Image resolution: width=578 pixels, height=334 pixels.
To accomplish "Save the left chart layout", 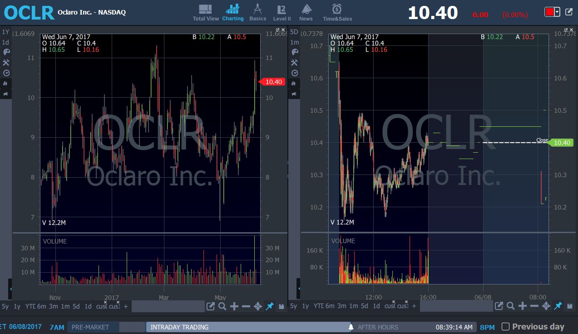I will [282, 306].
